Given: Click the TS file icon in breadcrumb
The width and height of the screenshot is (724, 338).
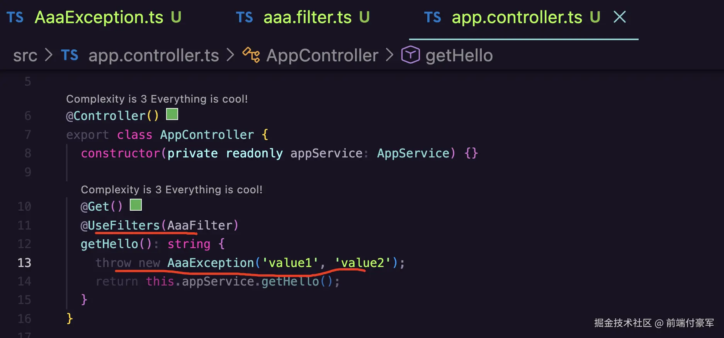Looking at the screenshot, I should (x=70, y=55).
